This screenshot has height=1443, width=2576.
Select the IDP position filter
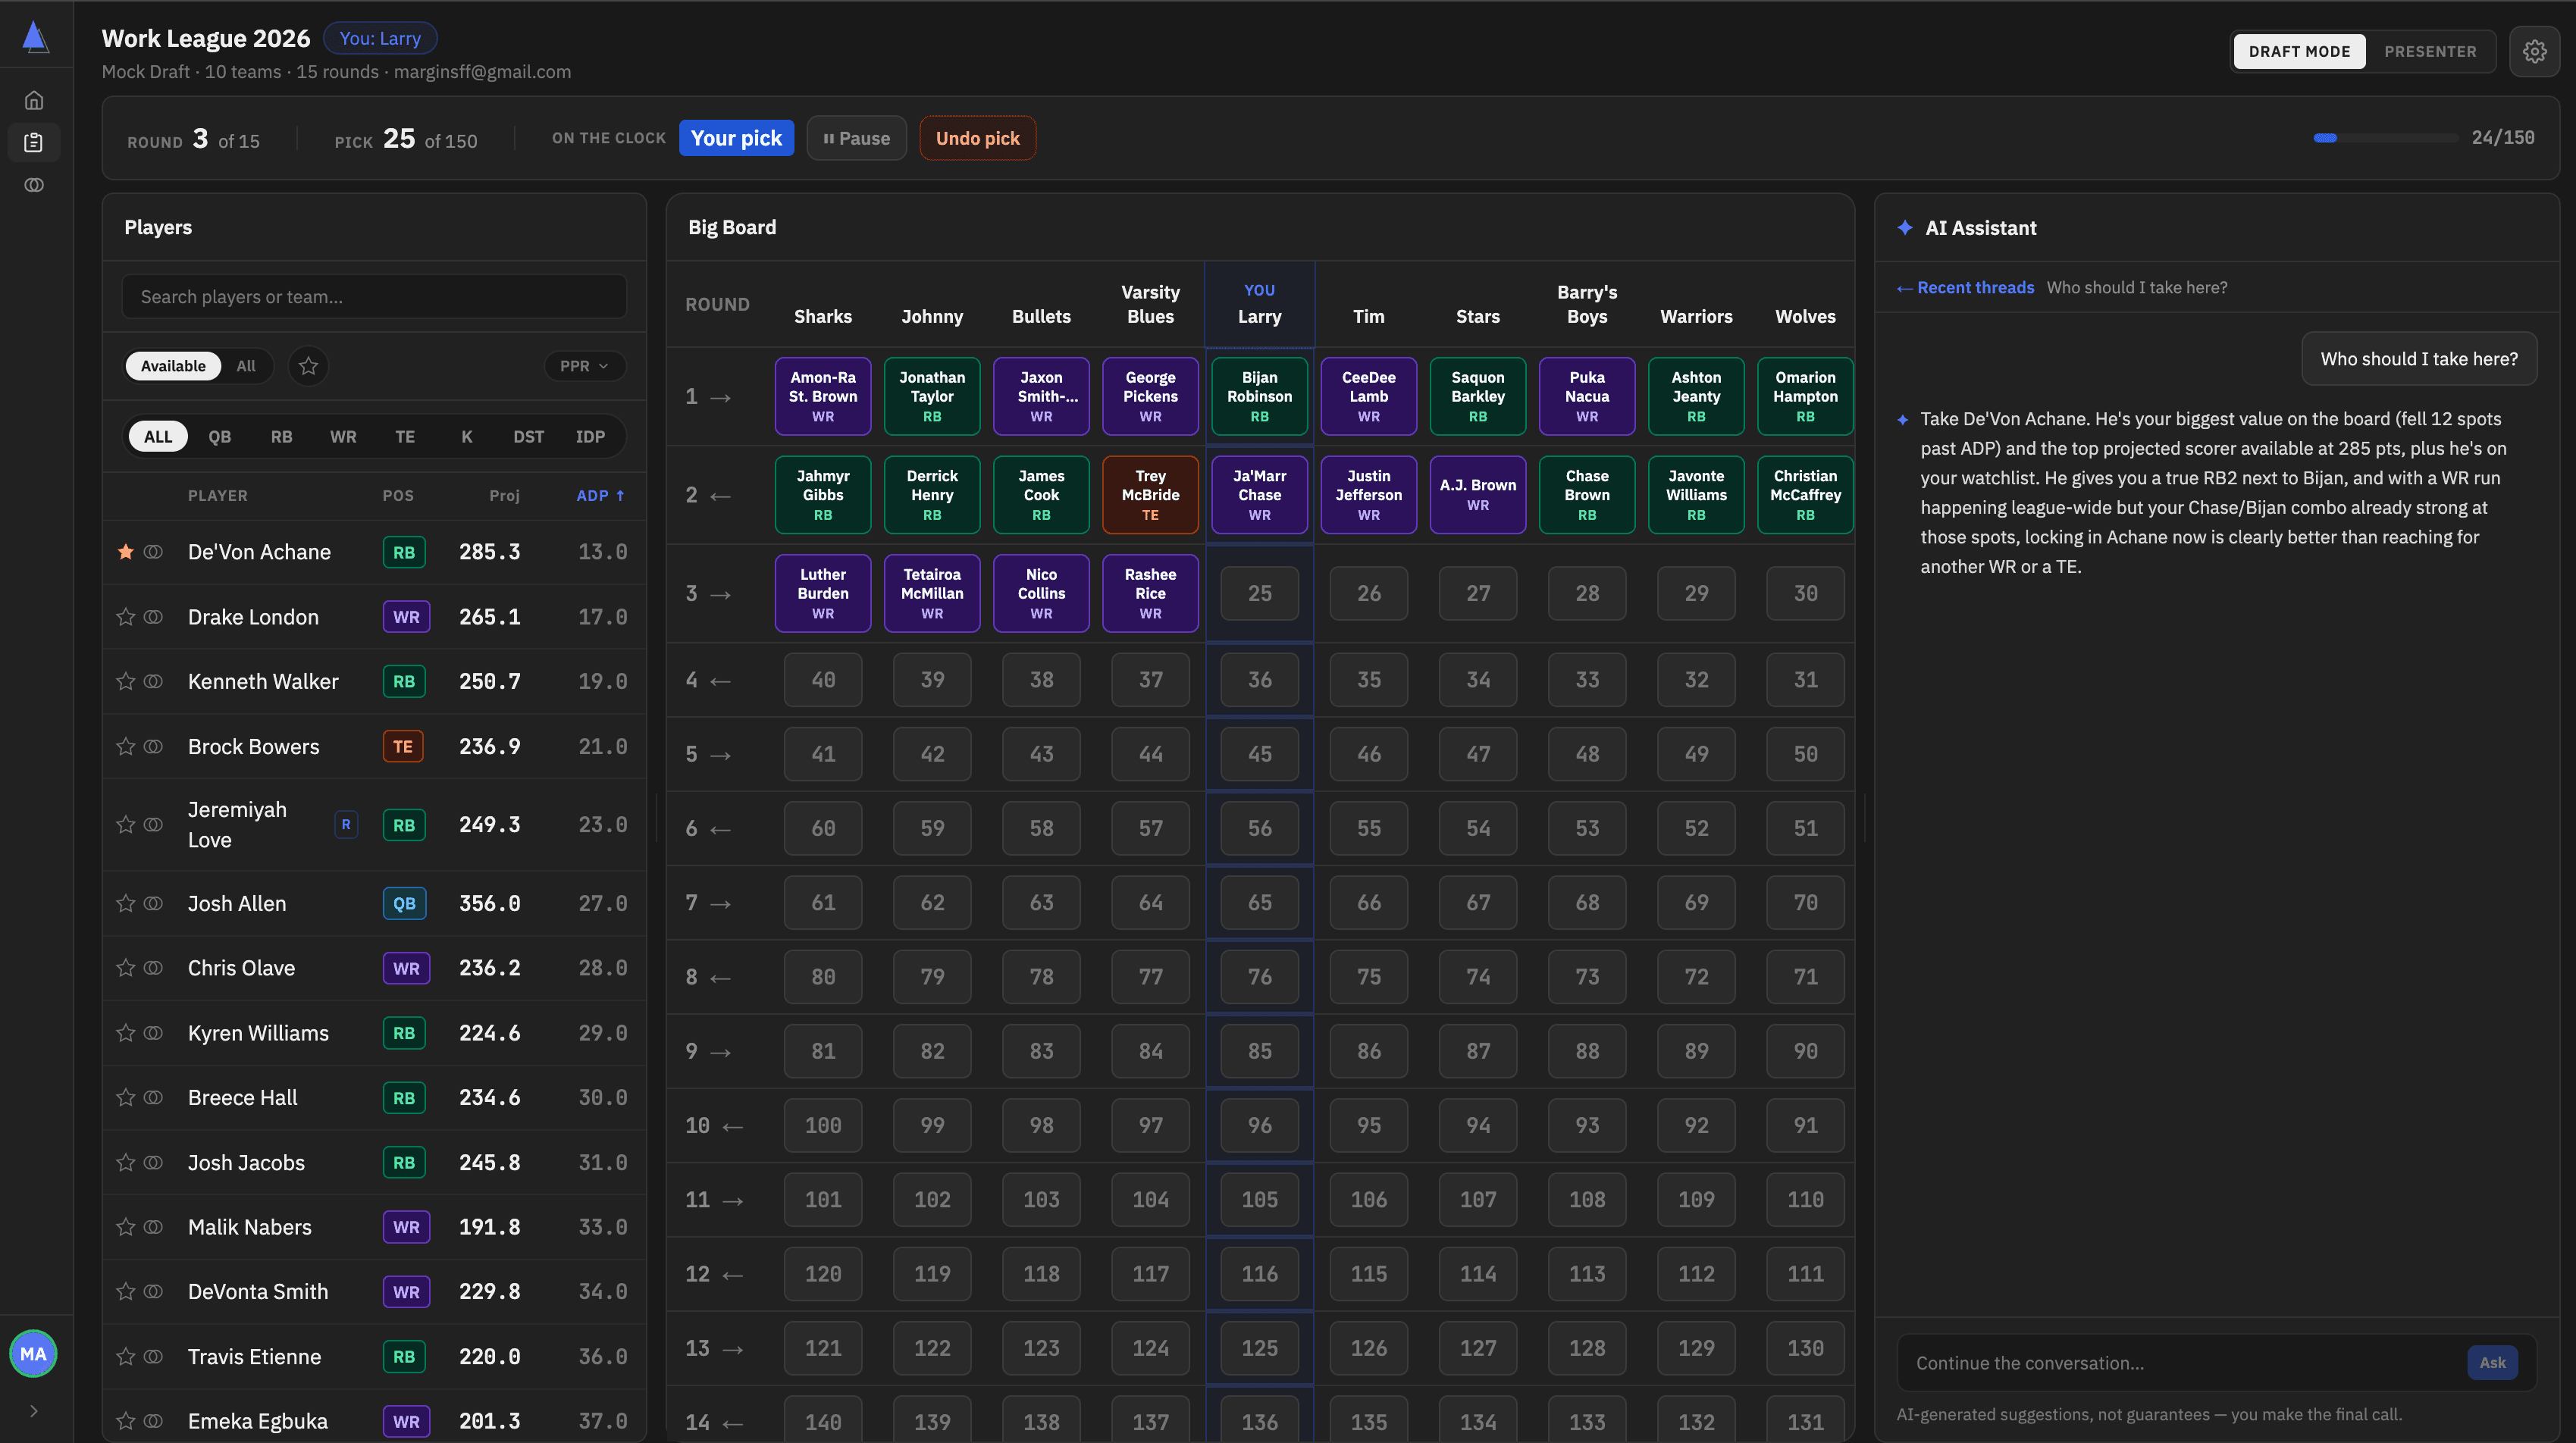(x=590, y=437)
